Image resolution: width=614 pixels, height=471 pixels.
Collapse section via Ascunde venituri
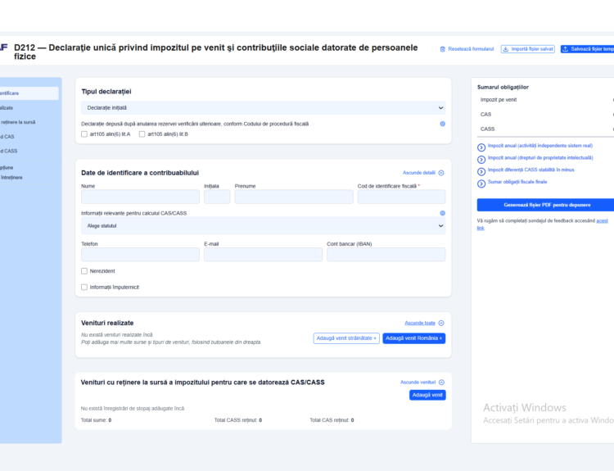click(x=418, y=382)
